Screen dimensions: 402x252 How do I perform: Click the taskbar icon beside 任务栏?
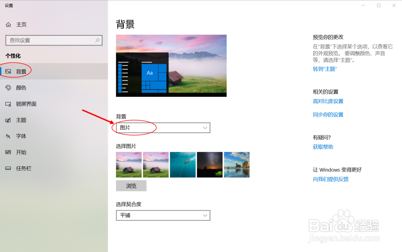[8, 168]
